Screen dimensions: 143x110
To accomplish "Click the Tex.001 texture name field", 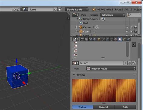I will click(x=101, y=63).
